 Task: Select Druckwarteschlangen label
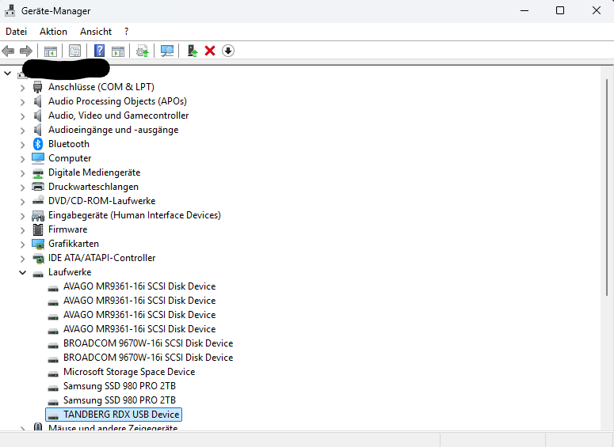tap(93, 187)
